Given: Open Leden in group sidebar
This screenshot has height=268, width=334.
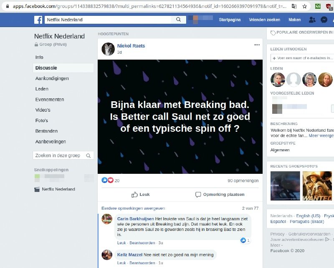Looking at the screenshot, I should tap(42, 89).
